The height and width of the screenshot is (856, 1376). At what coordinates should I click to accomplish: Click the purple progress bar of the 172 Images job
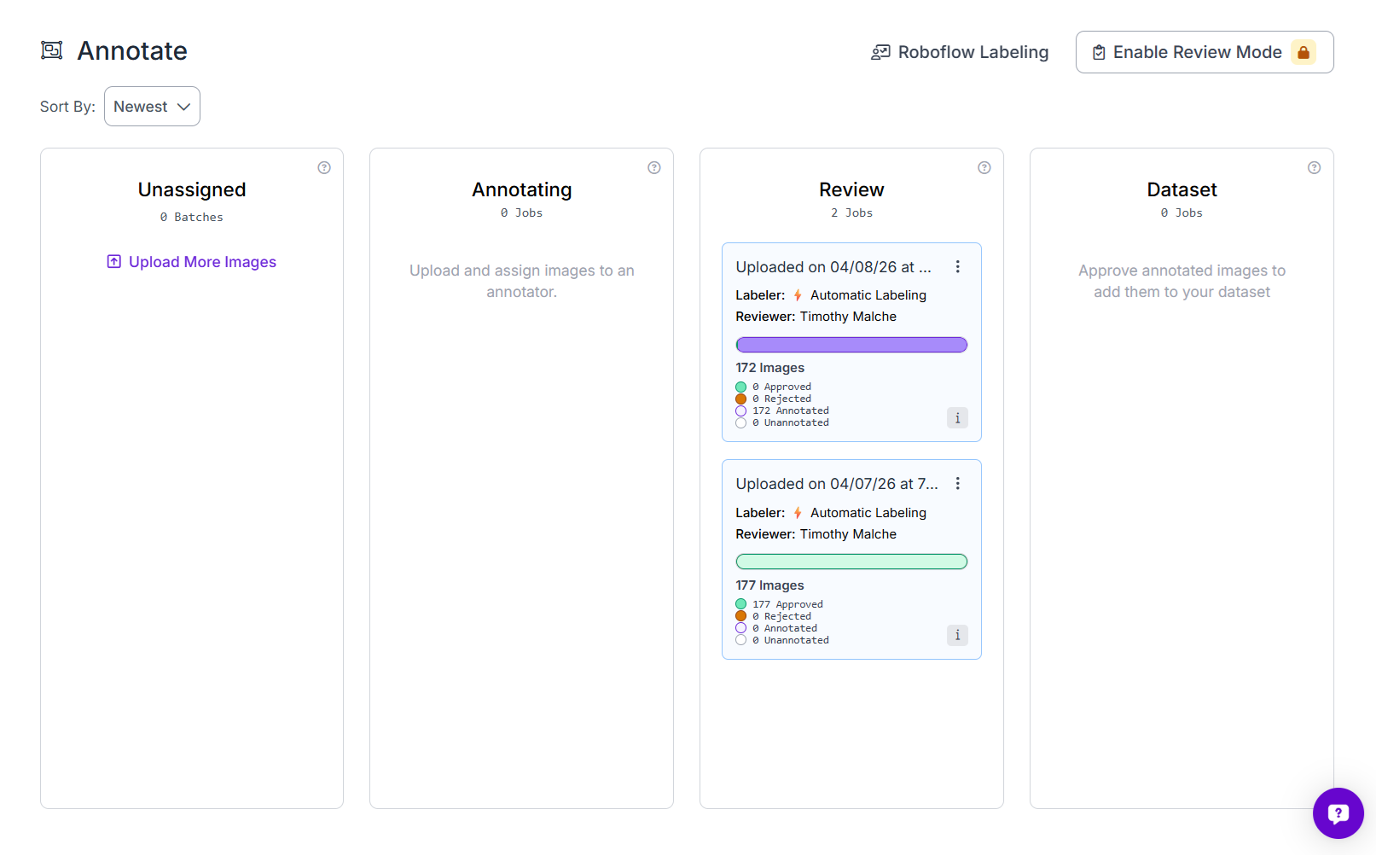coord(851,345)
